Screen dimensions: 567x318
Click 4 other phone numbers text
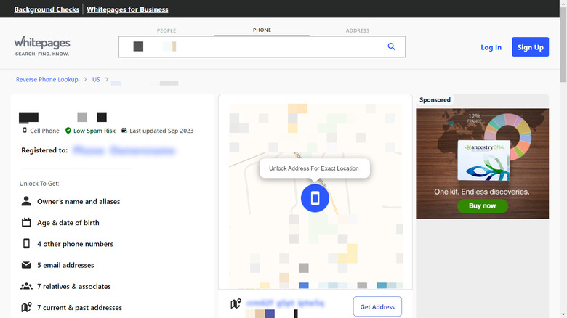[x=75, y=244]
